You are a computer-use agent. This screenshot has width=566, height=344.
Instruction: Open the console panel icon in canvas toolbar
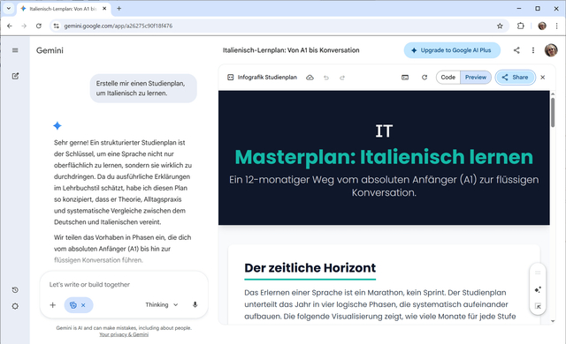[x=405, y=78]
